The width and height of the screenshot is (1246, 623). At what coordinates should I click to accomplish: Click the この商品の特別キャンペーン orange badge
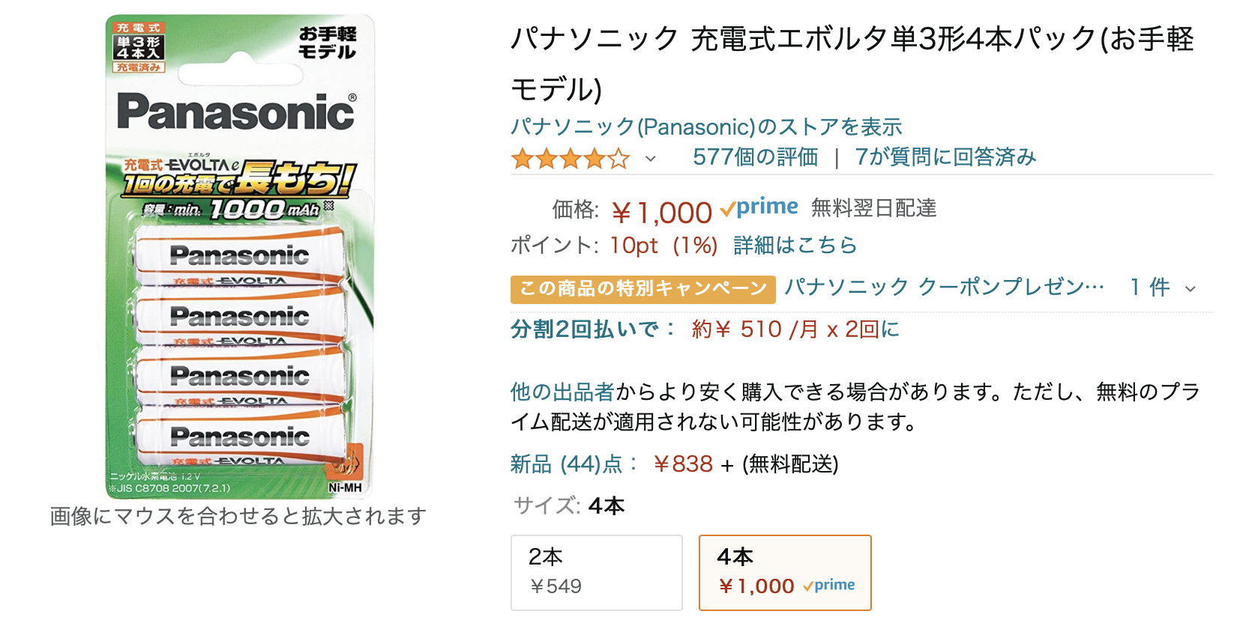(x=642, y=288)
